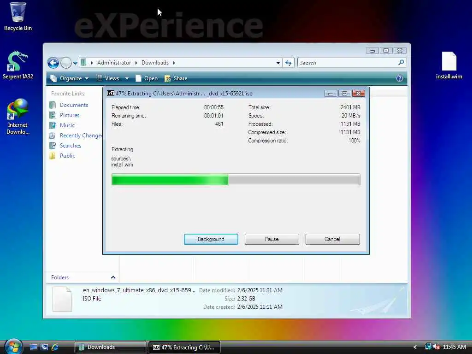Click the ISO file thumbnail in details pane
The image size is (472, 354).
coord(62,299)
